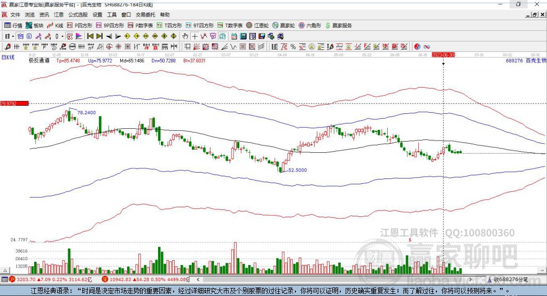Open the P数字表 tool
Screen dimensions: 547x296
point(140,26)
